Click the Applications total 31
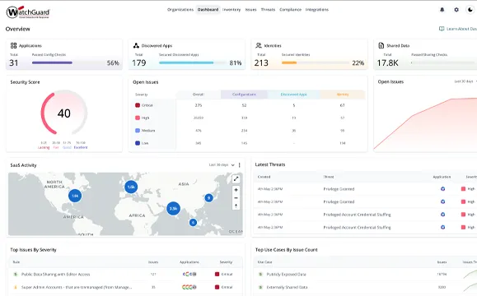Screen dimensions: 477x296 [x=14, y=62]
